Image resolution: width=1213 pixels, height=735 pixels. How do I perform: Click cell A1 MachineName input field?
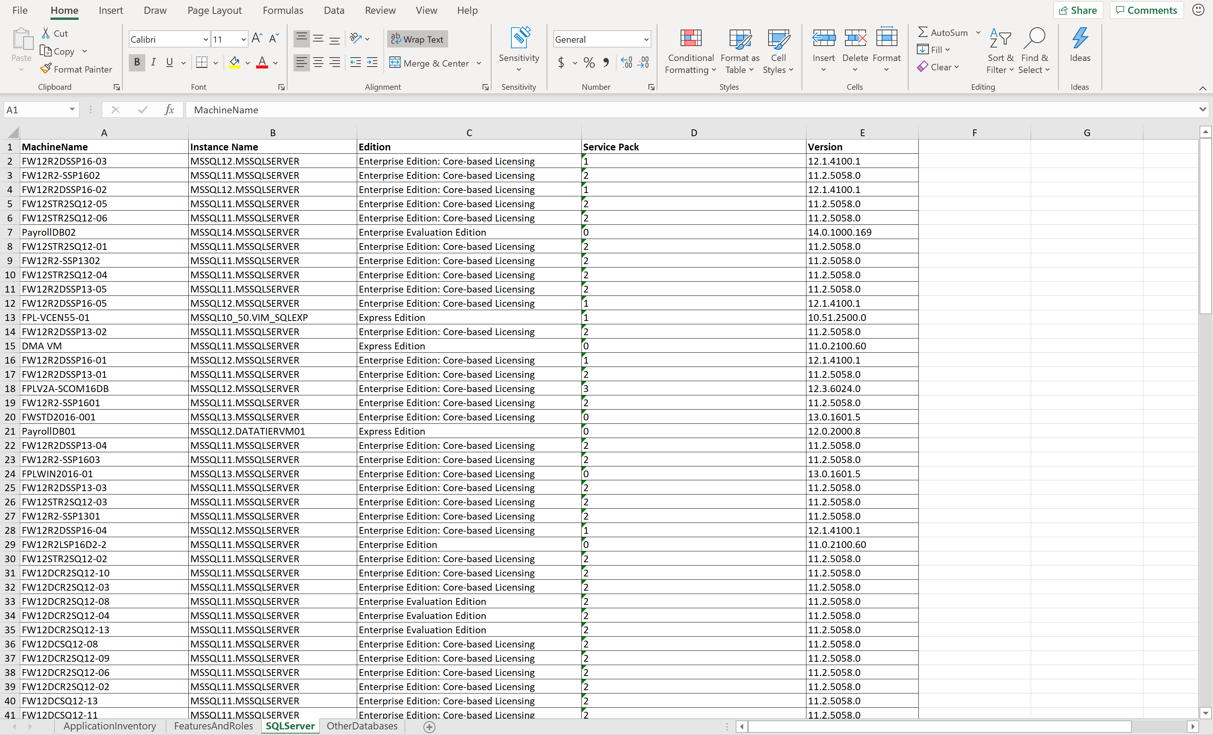click(104, 147)
